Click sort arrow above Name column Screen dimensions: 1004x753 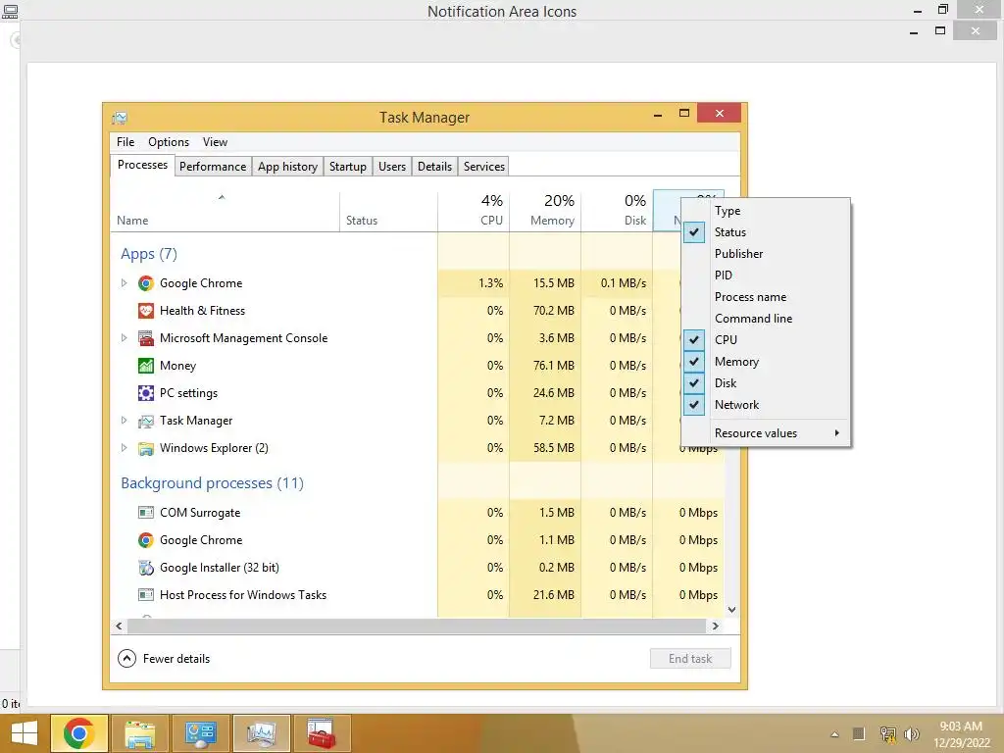222,197
